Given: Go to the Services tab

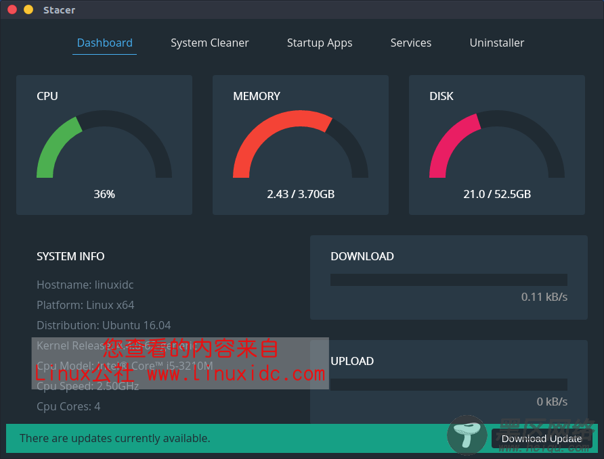Looking at the screenshot, I should (x=410, y=43).
